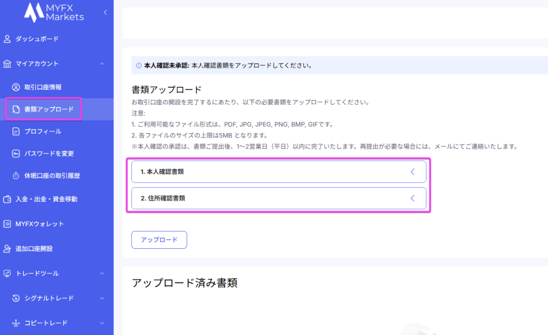Collapse the マイアカウント menu chevron
Viewport: 548px width, 335px height.
(x=102, y=64)
